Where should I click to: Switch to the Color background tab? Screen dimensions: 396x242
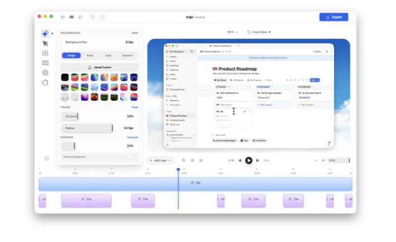coord(109,56)
